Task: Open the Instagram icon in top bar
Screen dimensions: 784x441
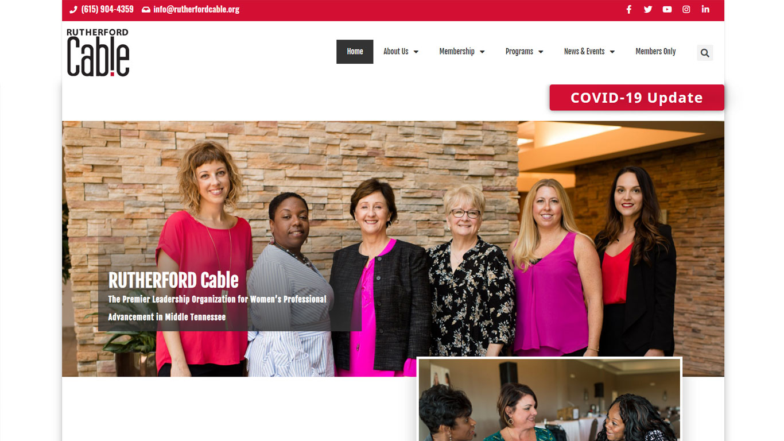Action: pos(686,9)
